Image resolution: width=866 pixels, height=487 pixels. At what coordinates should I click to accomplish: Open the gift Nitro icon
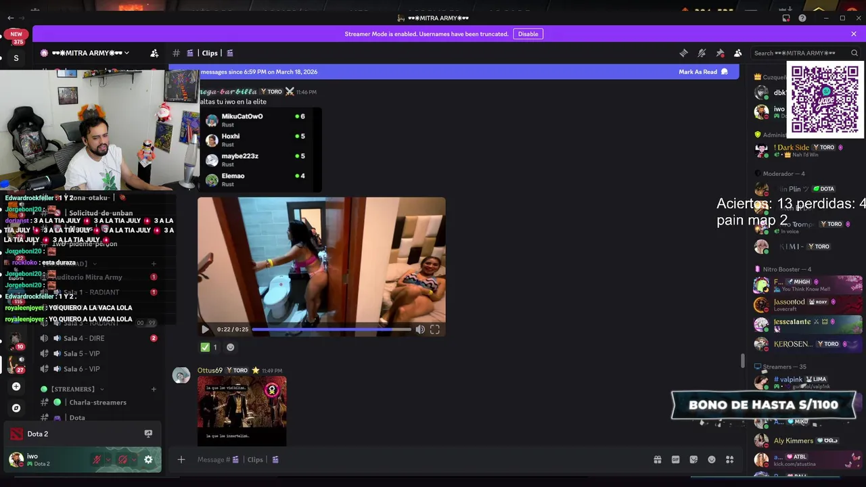[x=658, y=460]
